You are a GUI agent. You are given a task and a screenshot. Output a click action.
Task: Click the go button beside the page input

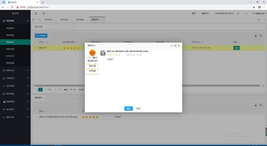(65, 90)
